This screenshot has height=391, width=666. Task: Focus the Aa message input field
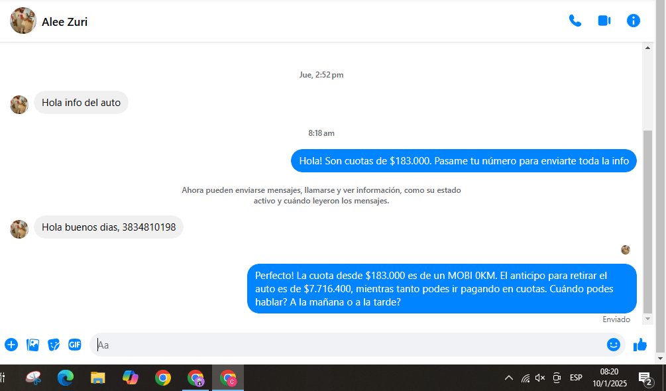pyautogui.click(x=347, y=345)
